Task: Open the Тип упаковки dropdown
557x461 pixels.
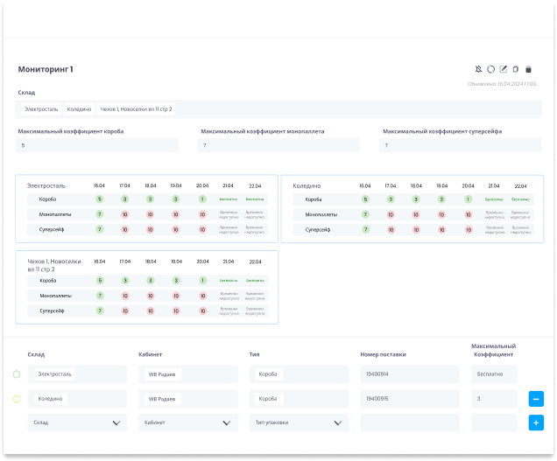Action: (299, 423)
